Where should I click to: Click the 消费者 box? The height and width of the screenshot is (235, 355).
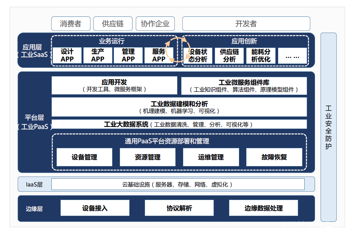click(x=71, y=24)
